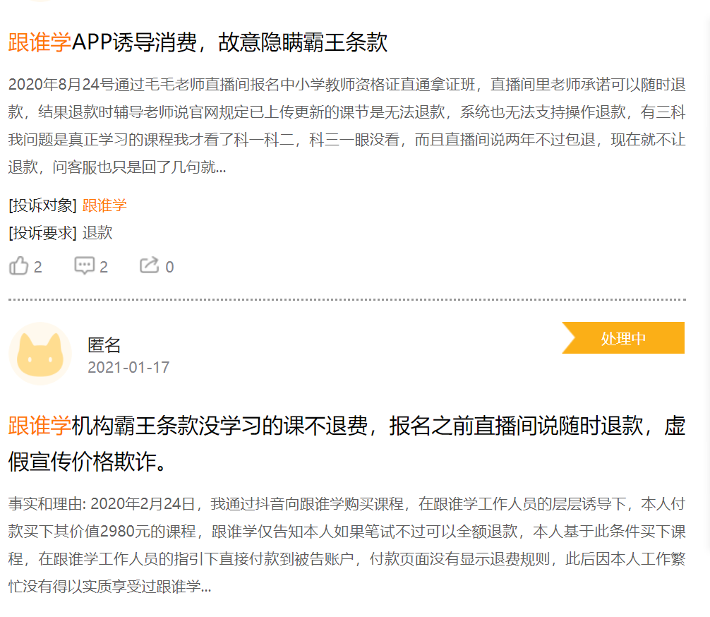The height and width of the screenshot is (617, 710).
Task: Share the first complaint using the share icon
Action: (x=150, y=265)
